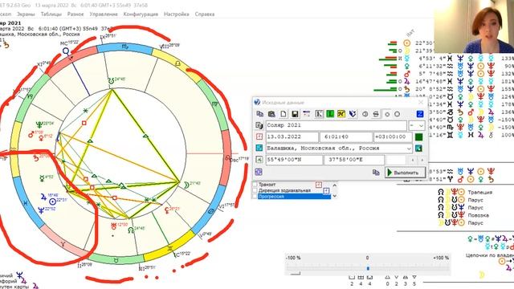Open the Экраны menu
The width and height of the screenshot is (514, 289).
coord(26,14)
